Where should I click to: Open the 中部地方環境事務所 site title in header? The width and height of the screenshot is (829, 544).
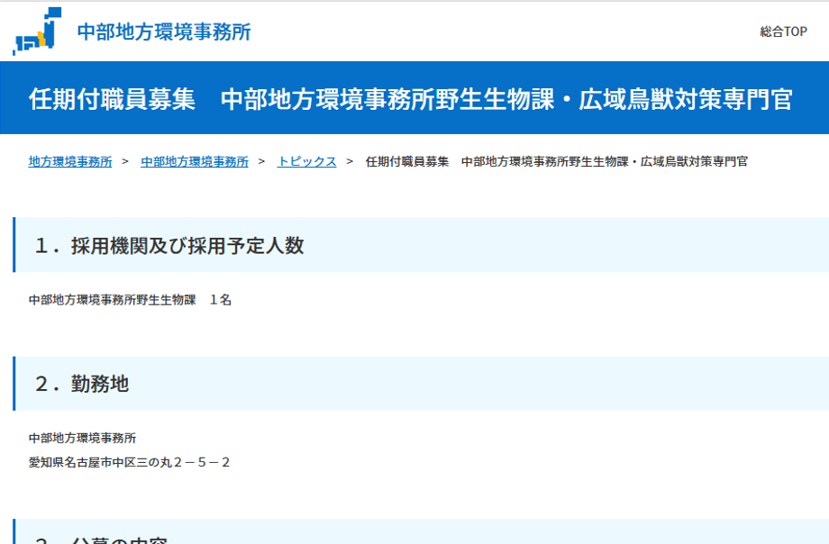(164, 32)
